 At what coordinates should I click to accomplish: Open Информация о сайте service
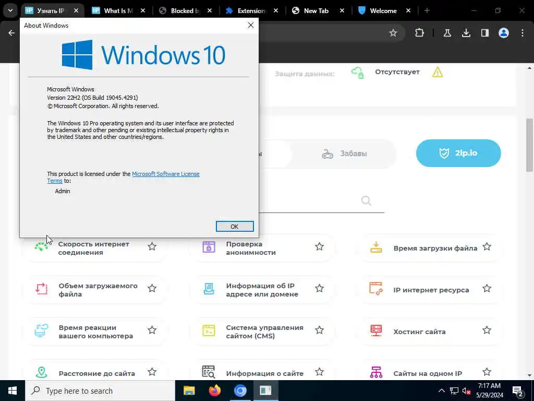[x=264, y=373]
